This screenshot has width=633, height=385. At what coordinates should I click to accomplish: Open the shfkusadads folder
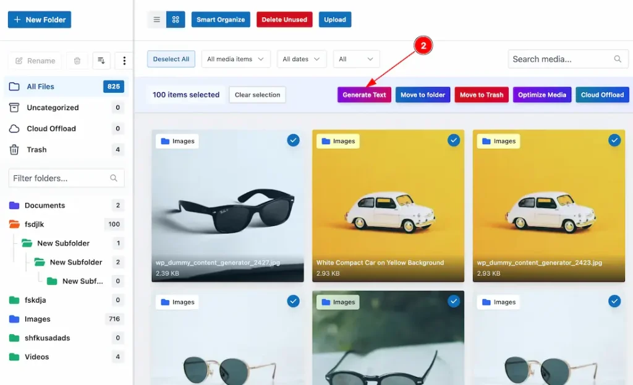coord(66,338)
